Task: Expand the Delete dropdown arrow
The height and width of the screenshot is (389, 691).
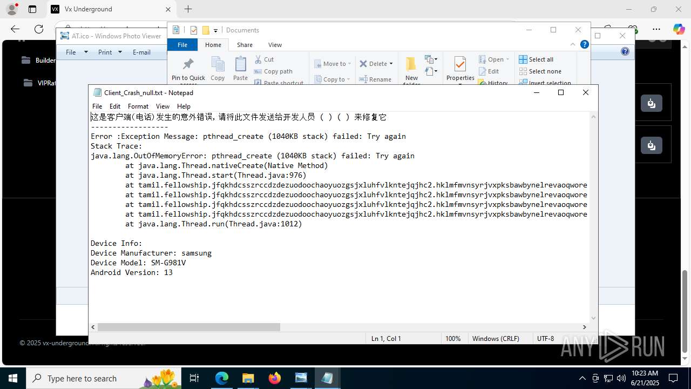Action: 391,64
